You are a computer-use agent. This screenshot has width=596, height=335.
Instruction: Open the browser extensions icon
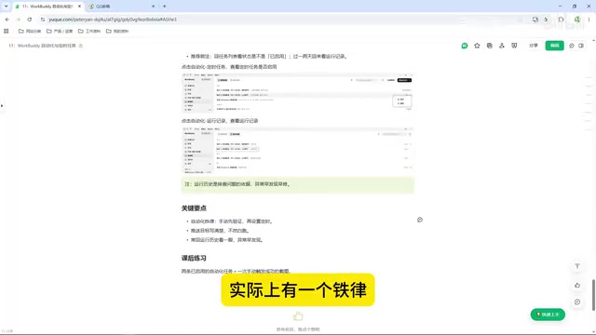[561, 20]
